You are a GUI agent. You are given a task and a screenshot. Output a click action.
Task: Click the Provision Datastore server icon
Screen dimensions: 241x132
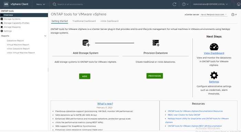156,43
